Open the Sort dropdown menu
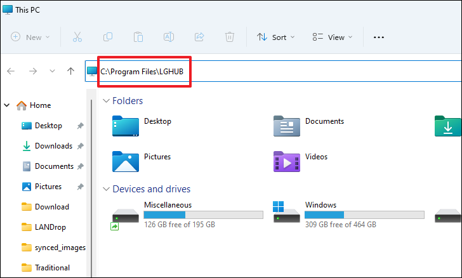 tap(275, 37)
